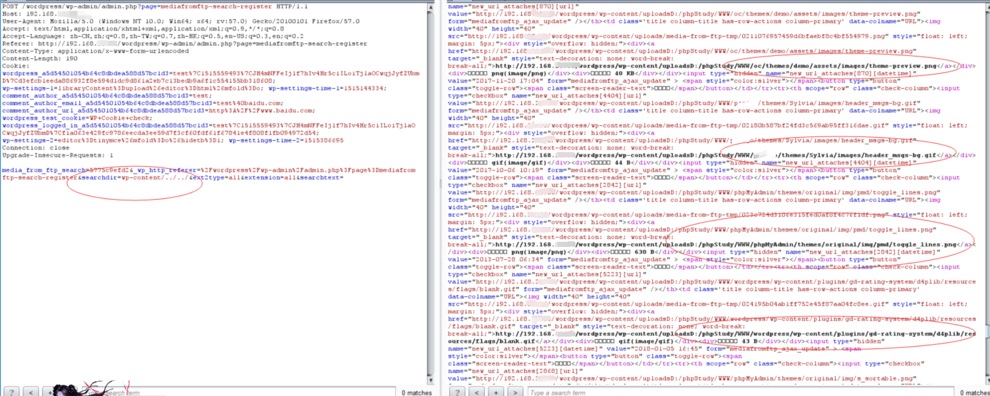Image resolution: width=990 pixels, height=396 pixels.
Task: Go to previous match in response pane
Action: pyautogui.click(x=477, y=392)
